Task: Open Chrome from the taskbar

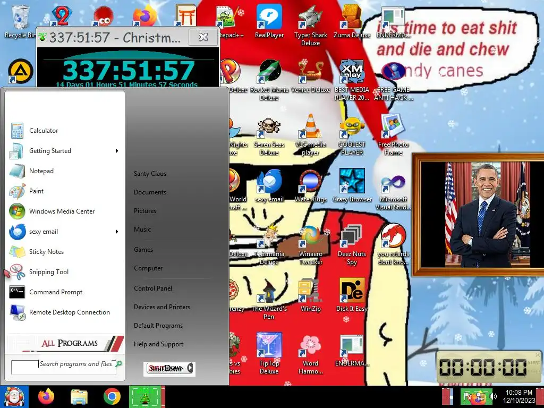Action: pos(112,397)
